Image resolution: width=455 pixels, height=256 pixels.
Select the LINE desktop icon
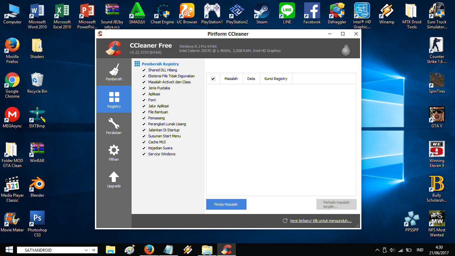point(287,14)
